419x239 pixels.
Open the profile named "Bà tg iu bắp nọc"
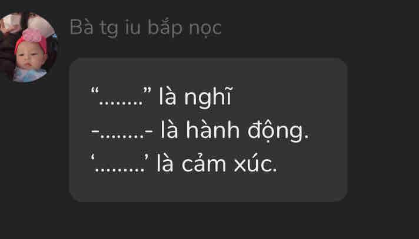pos(145,28)
